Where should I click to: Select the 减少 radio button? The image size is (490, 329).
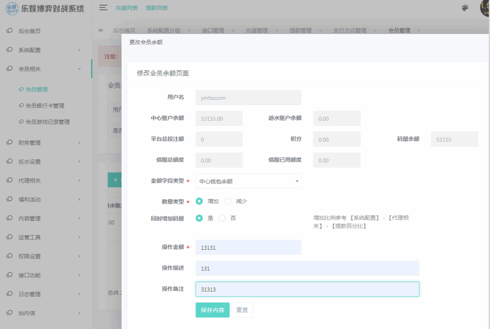(227, 201)
